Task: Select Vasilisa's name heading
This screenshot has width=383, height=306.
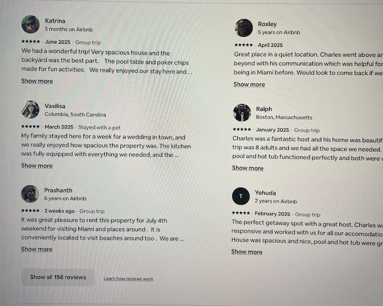Action: point(55,106)
